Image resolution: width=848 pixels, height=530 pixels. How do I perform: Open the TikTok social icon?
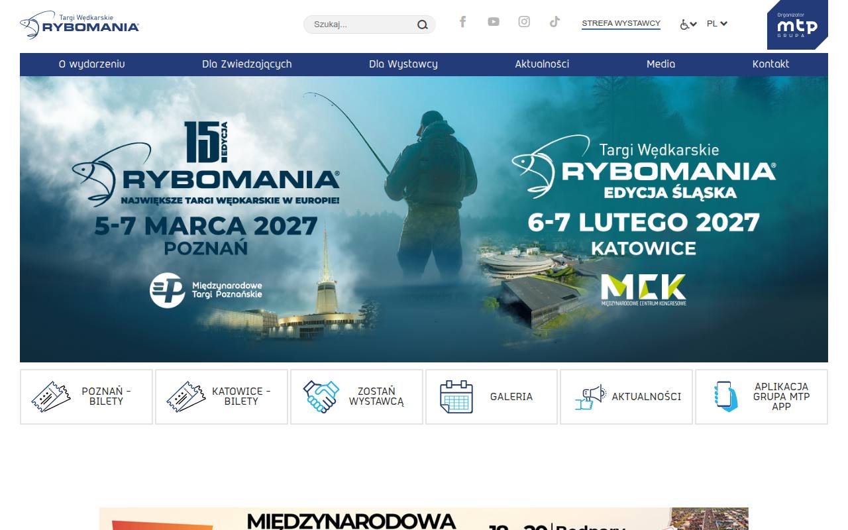(x=555, y=22)
